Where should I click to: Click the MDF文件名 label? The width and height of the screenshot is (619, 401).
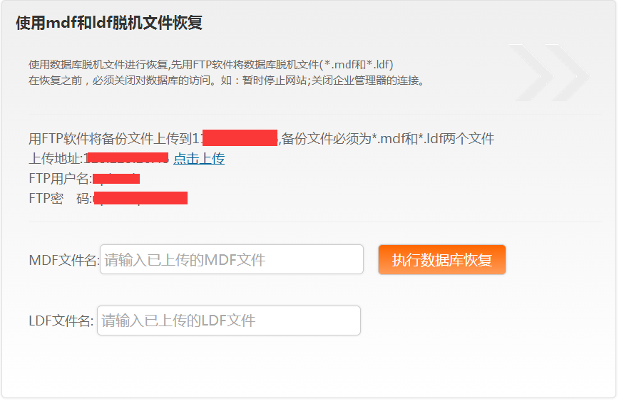(x=63, y=261)
